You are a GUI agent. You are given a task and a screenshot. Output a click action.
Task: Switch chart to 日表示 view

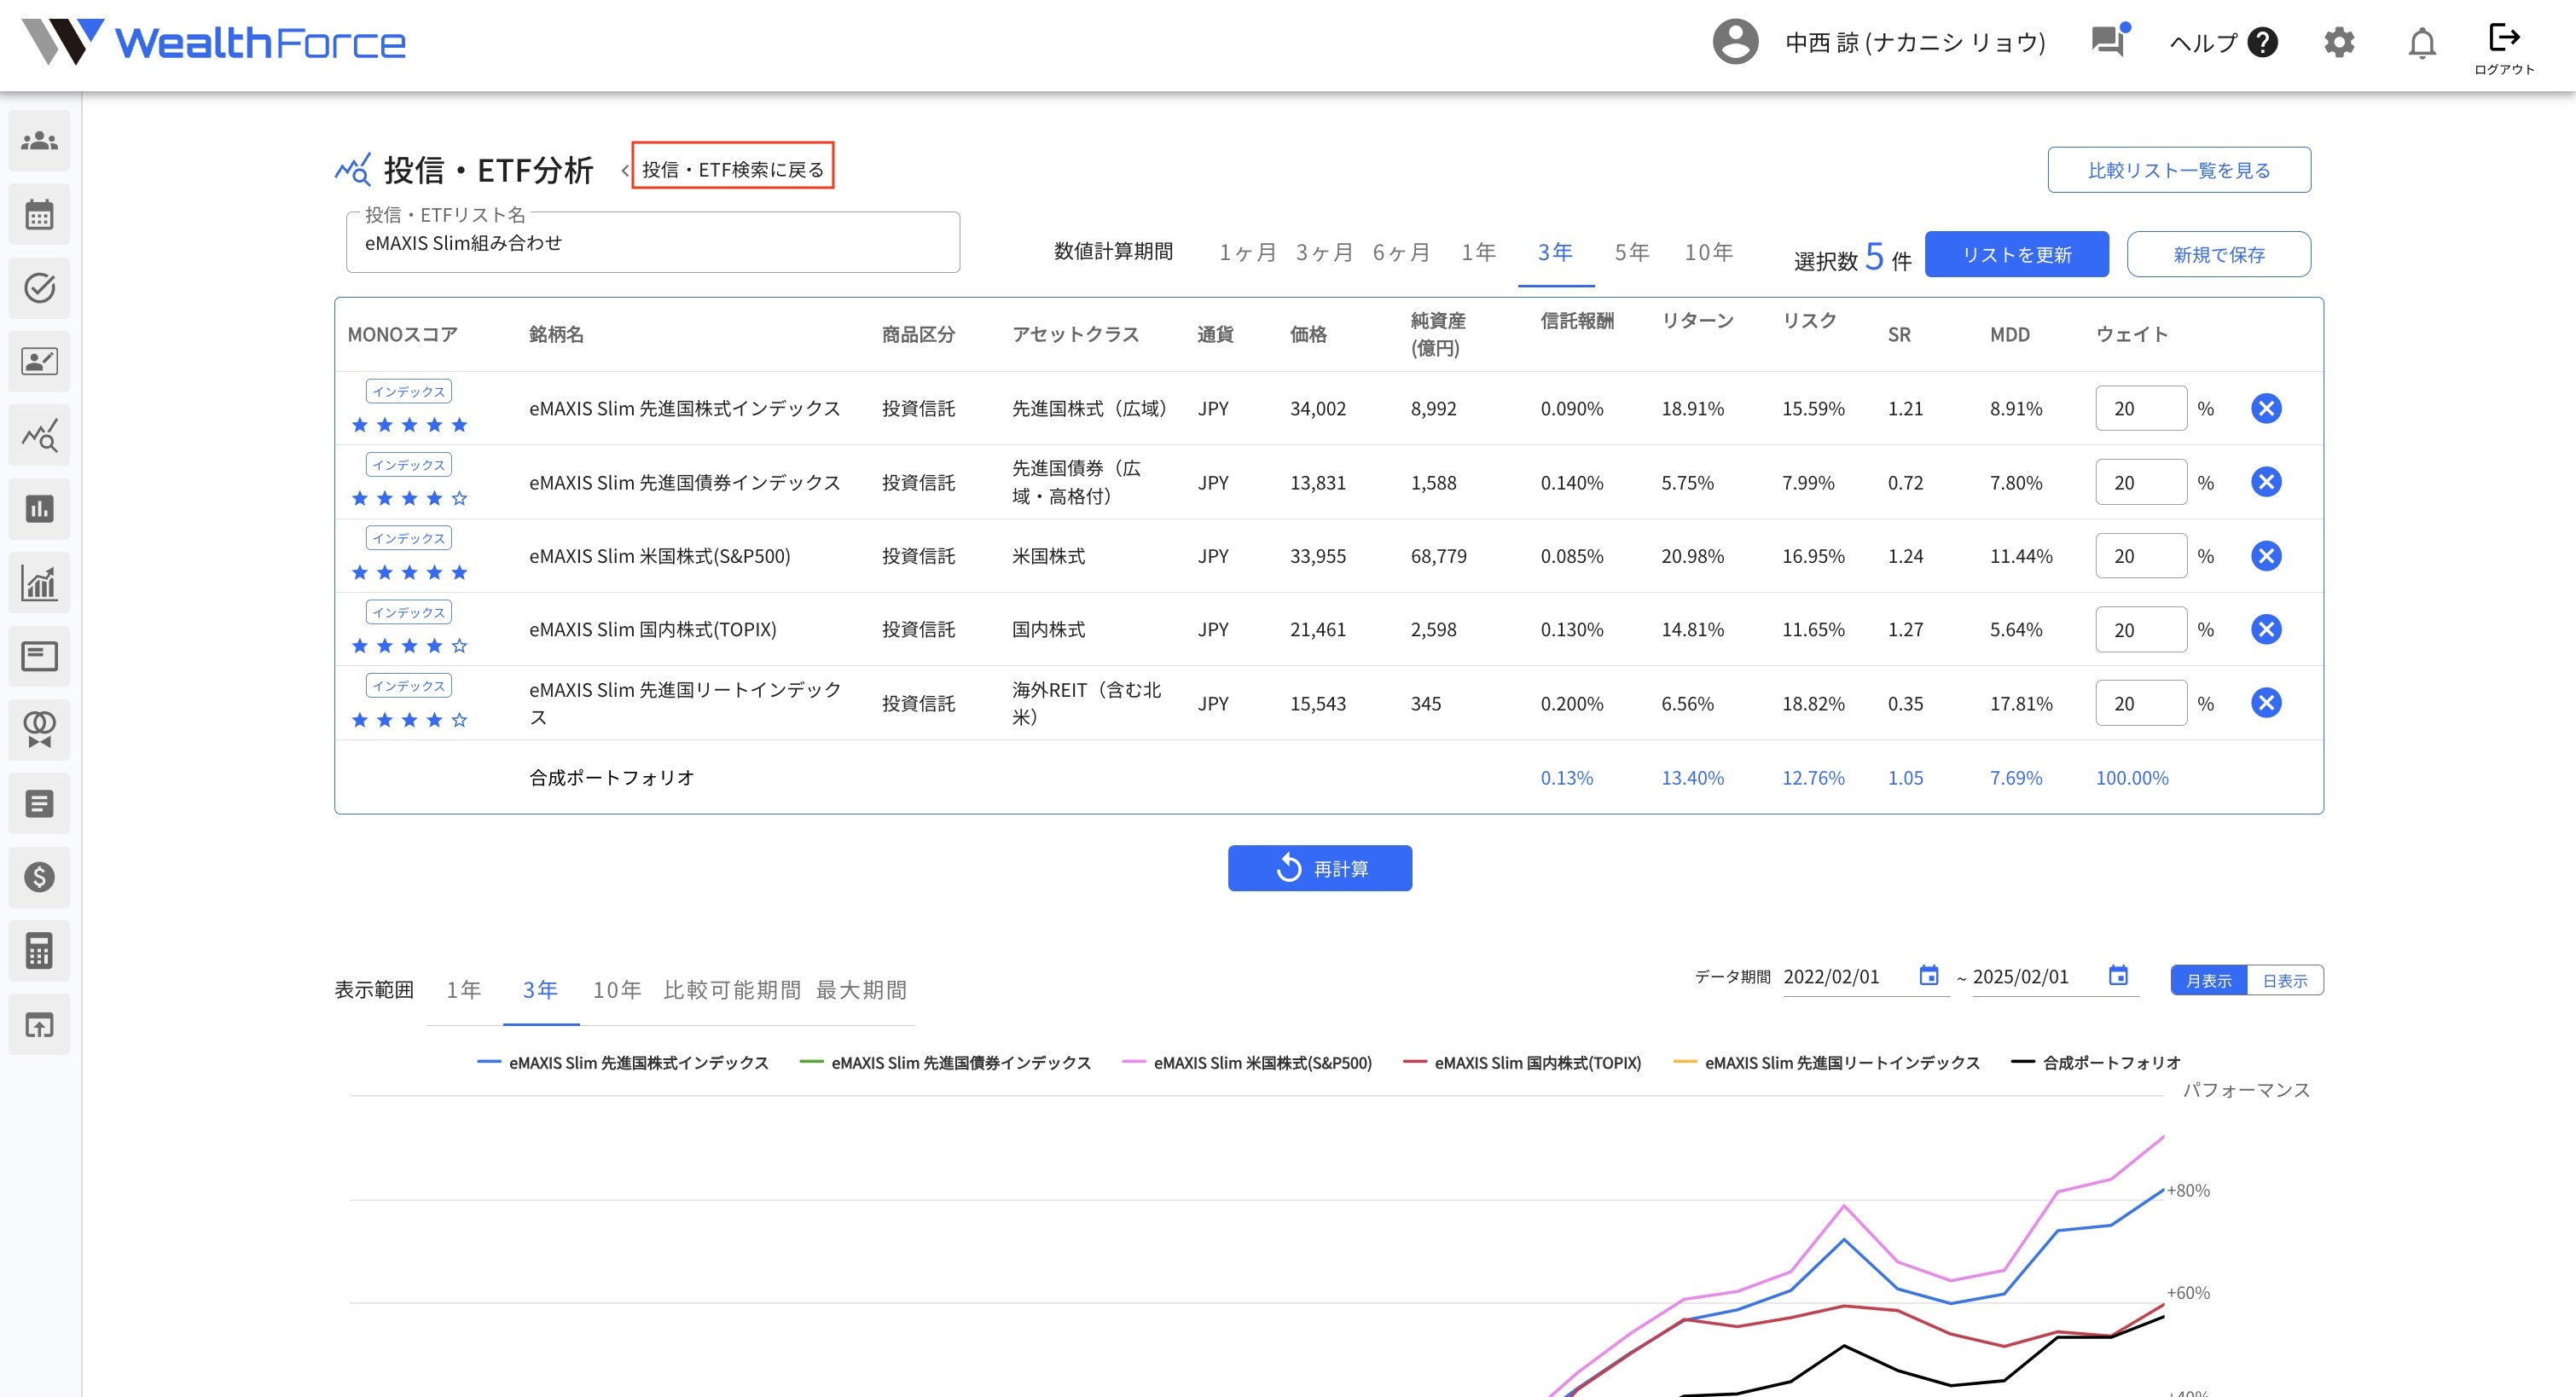click(2284, 980)
